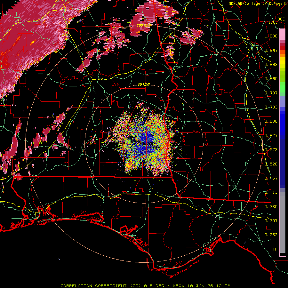This screenshot has height=288, width=288.
Task: Click the 0.520 scale value
Action: pyautogui.click(x=271, y=164)
